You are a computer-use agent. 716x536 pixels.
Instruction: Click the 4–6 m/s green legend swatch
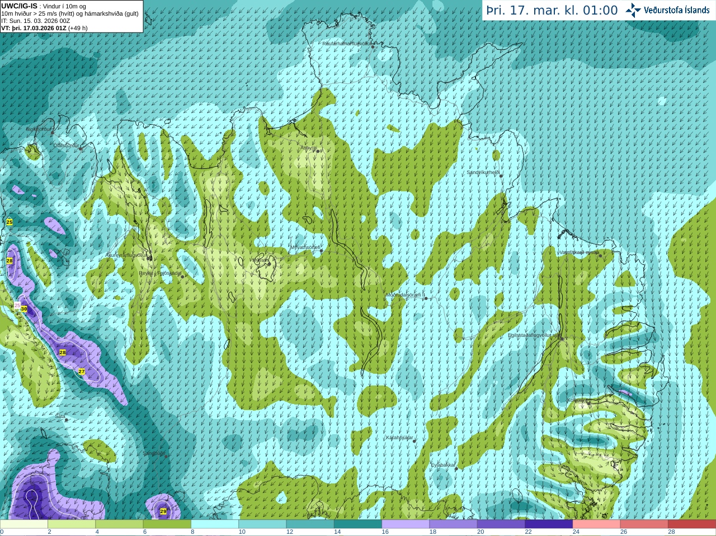tap(119, 524)
